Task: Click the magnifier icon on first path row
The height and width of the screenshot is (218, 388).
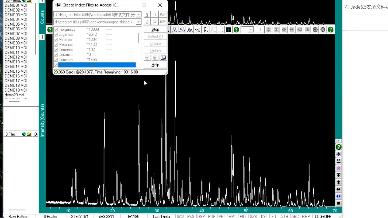Action: tap(155, 14)
